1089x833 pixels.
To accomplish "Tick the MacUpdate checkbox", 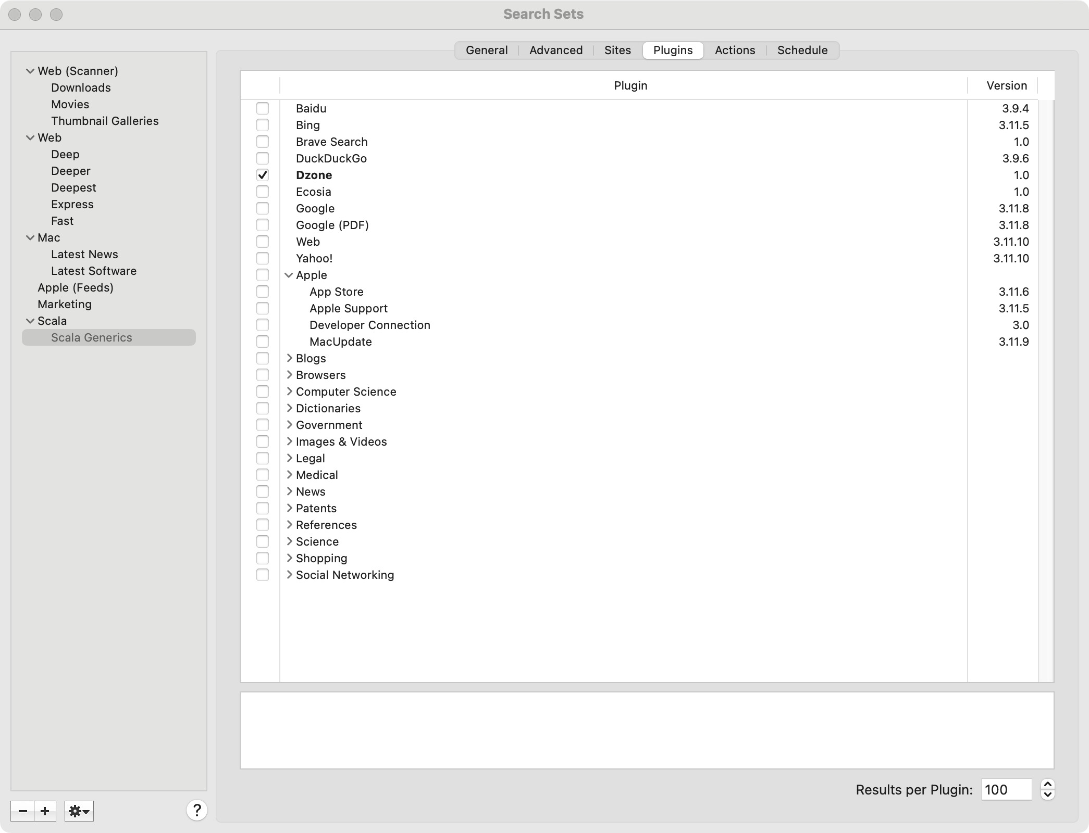I will (263, 342).
